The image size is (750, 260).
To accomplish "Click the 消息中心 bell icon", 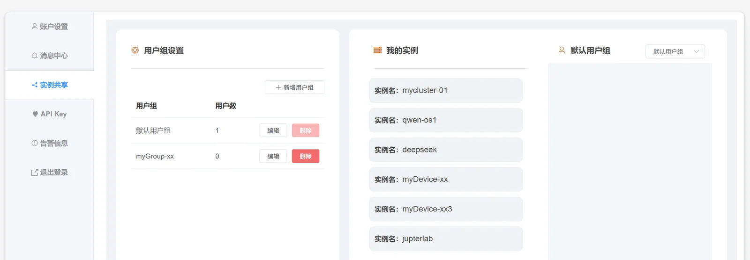I will click(x=35, y=56).
